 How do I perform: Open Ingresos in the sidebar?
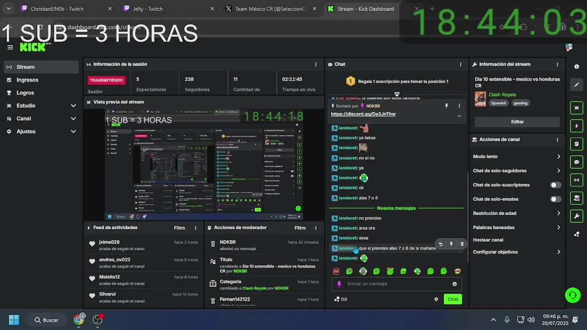click(41, 80)
